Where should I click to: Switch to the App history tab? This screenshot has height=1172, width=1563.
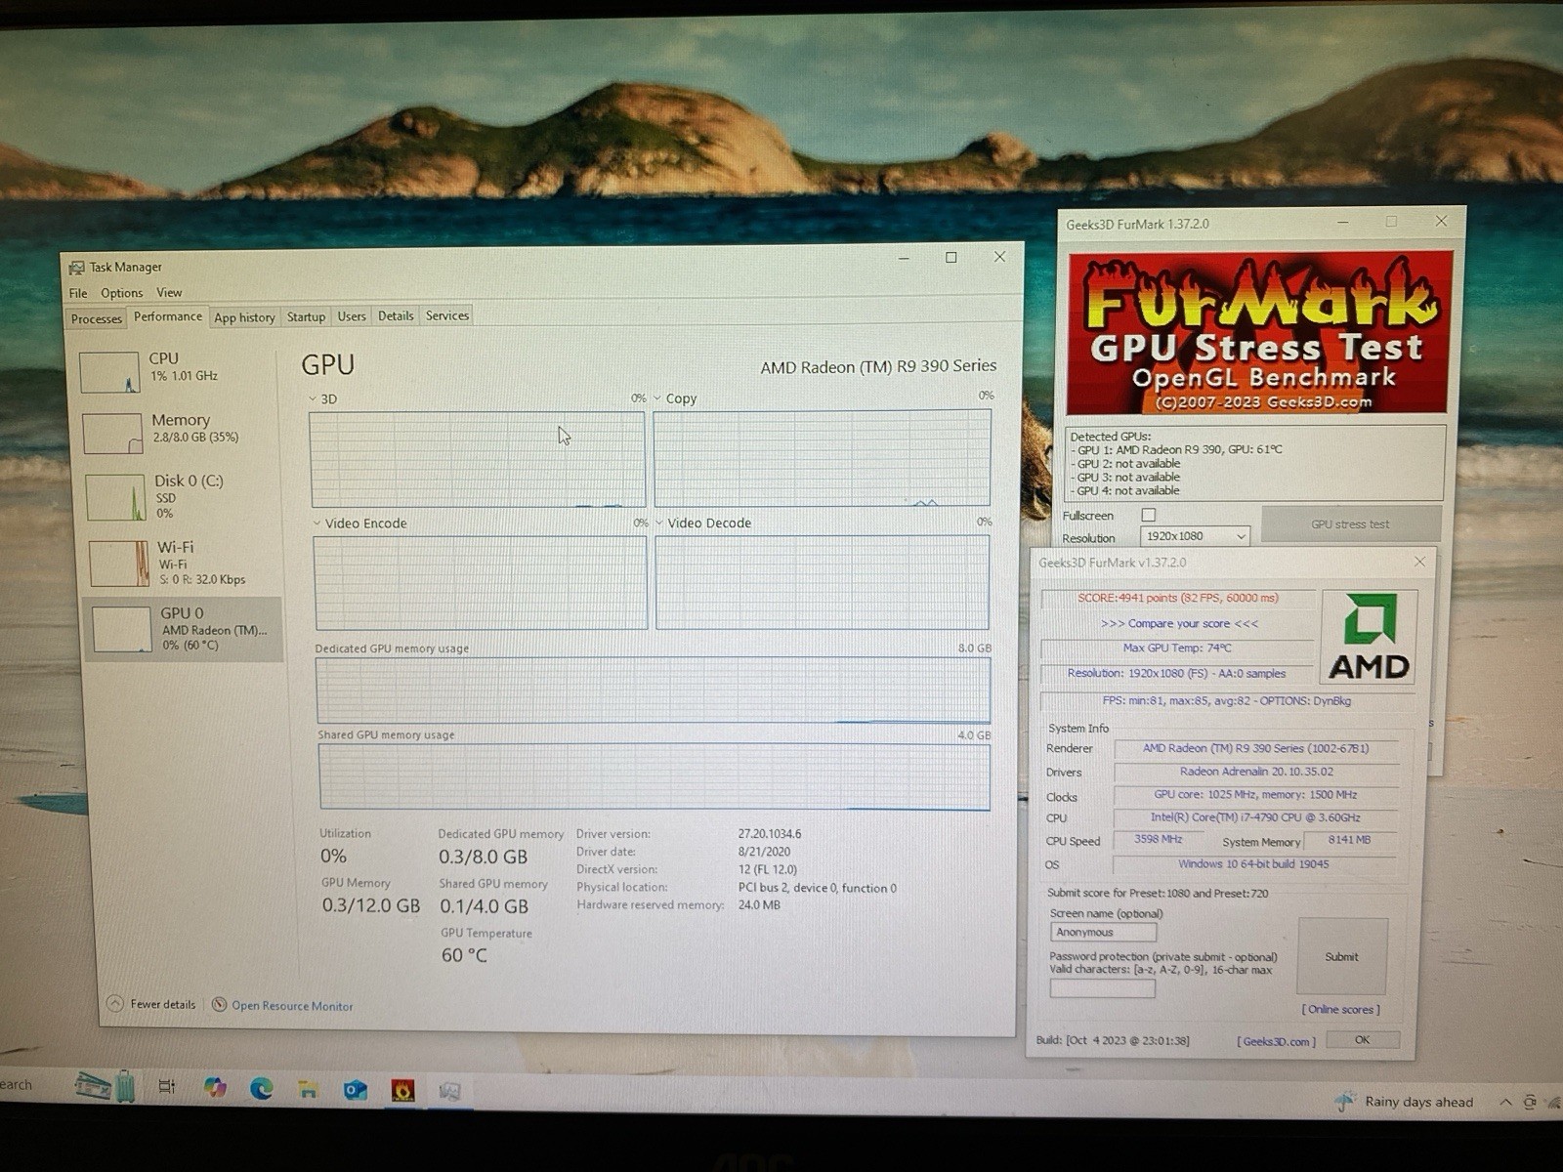(244, 317)
